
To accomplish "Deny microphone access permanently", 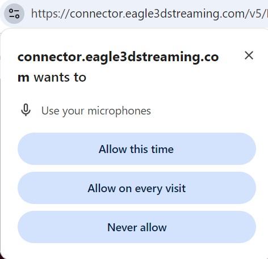I will (x=137, y=227).
